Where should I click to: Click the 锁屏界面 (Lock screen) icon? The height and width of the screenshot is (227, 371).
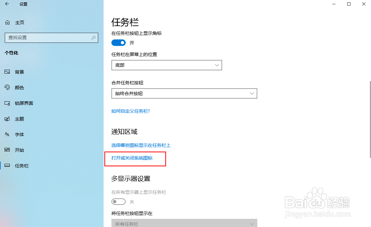click(7, 103)
